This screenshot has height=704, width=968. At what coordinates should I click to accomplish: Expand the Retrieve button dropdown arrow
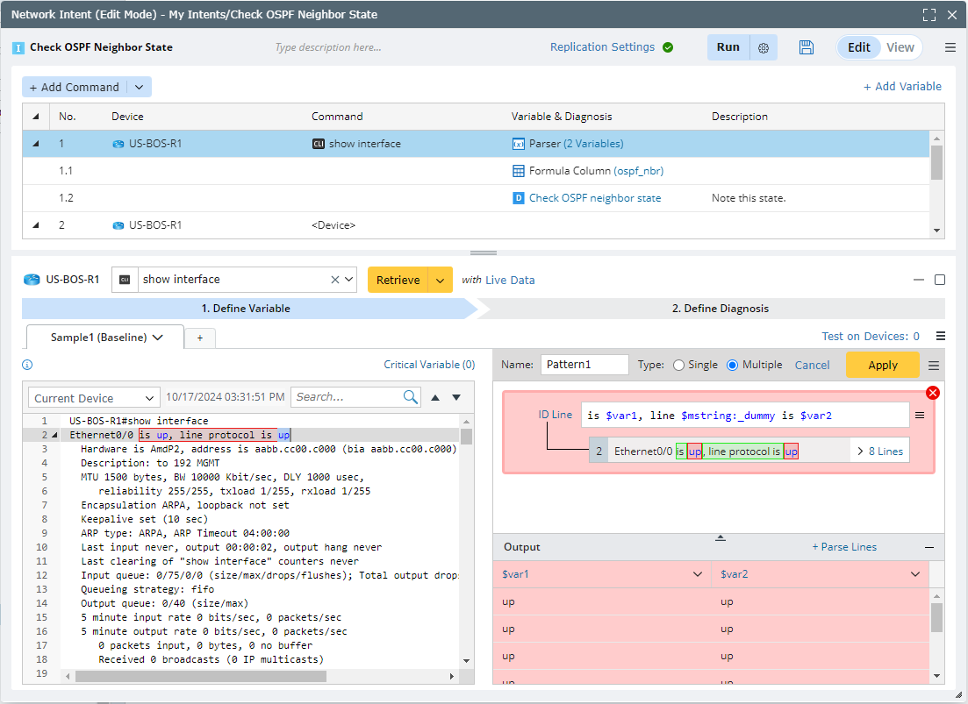[440, 280]
